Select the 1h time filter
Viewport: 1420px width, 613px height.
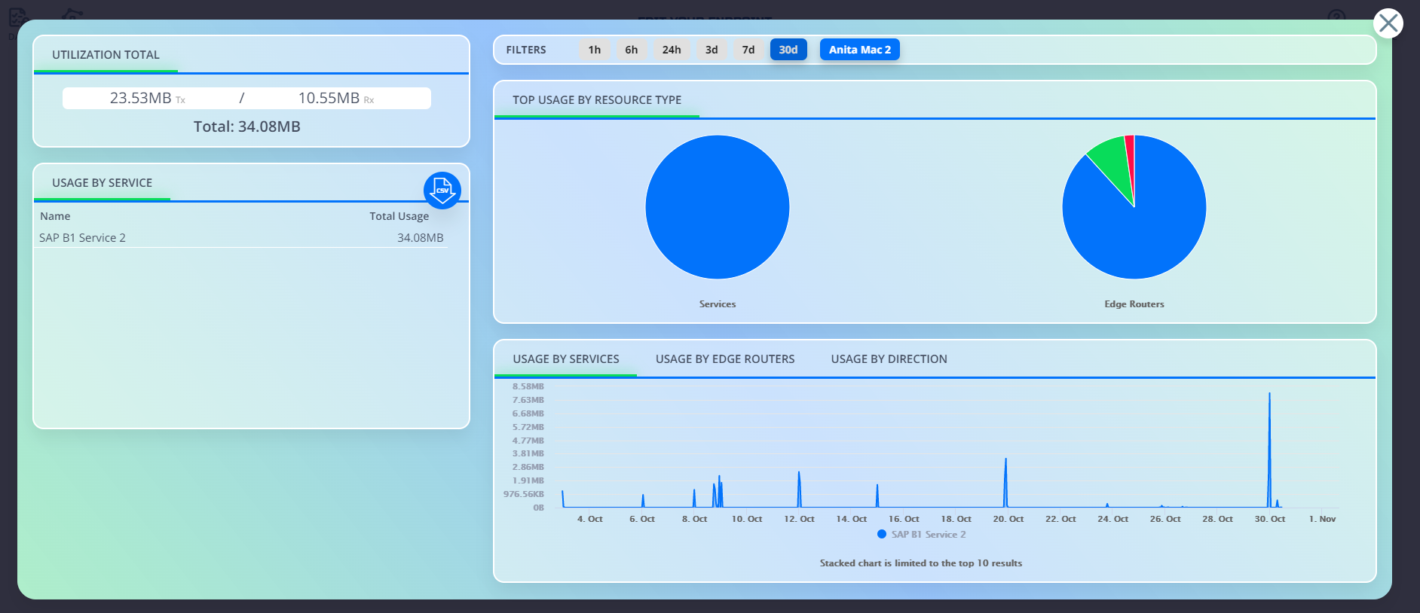(595, 50)
